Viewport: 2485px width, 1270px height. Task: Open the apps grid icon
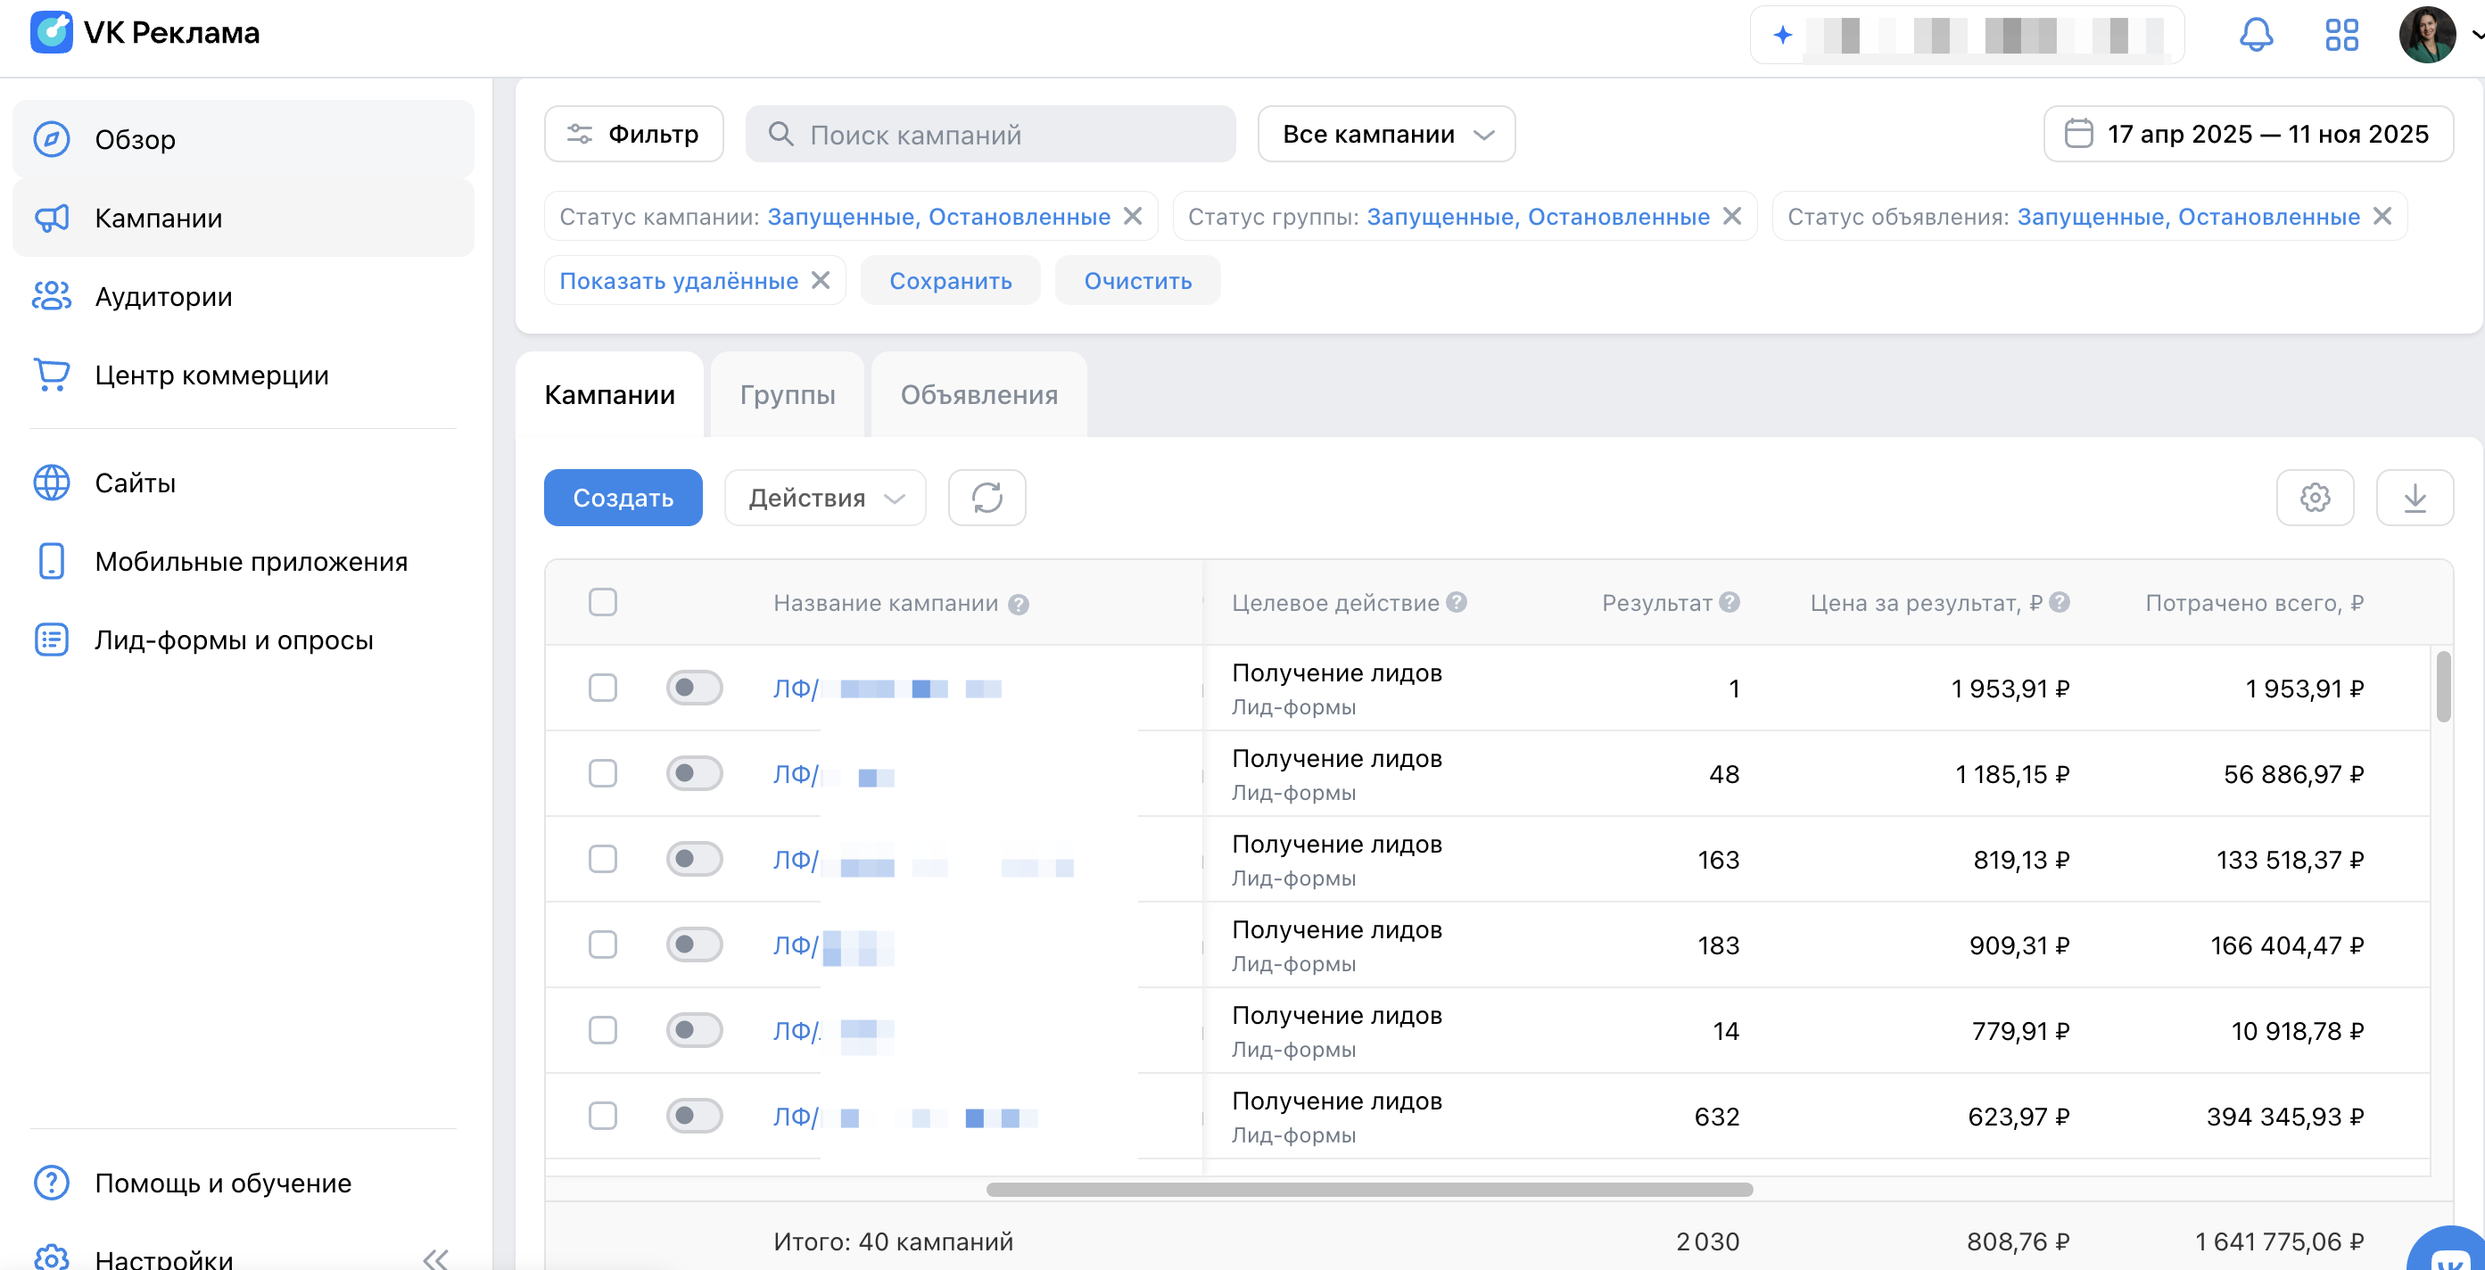(2341, 36)
